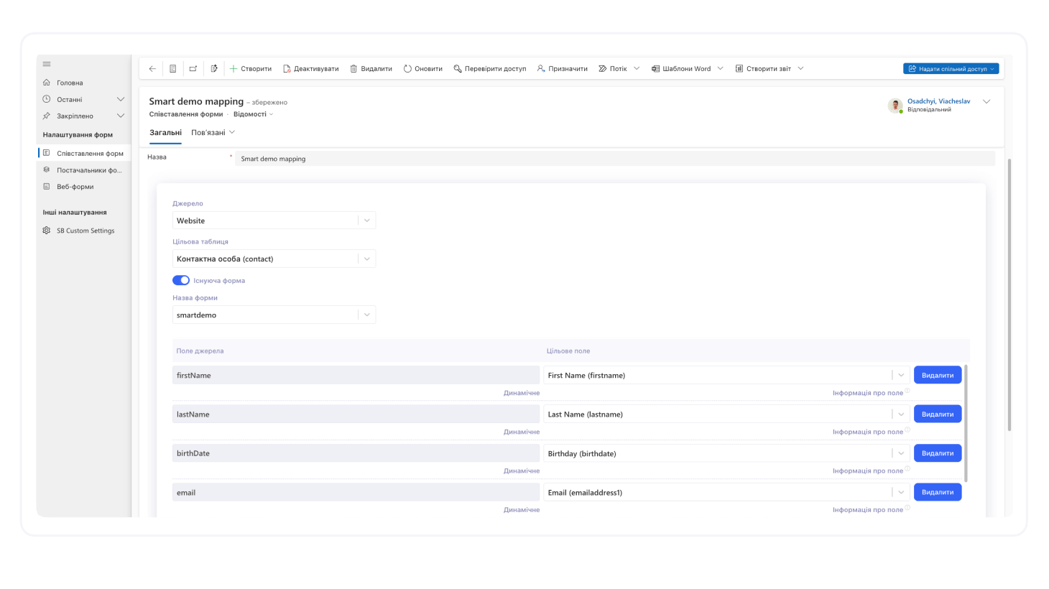Click the Перевірити доступ key icon
Screen dimensions: 1049x589
(458, 69)
